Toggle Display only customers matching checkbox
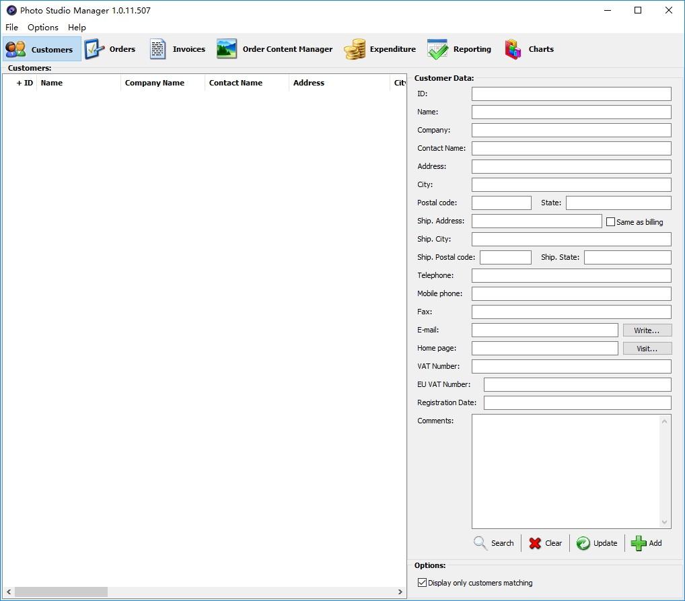 point(422,583)
